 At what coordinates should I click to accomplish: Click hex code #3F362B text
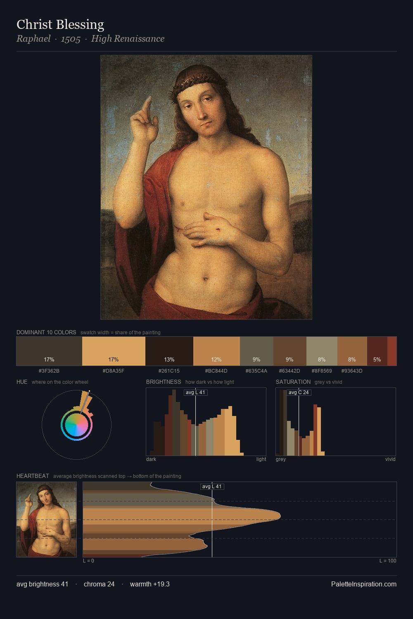(49, 371)
